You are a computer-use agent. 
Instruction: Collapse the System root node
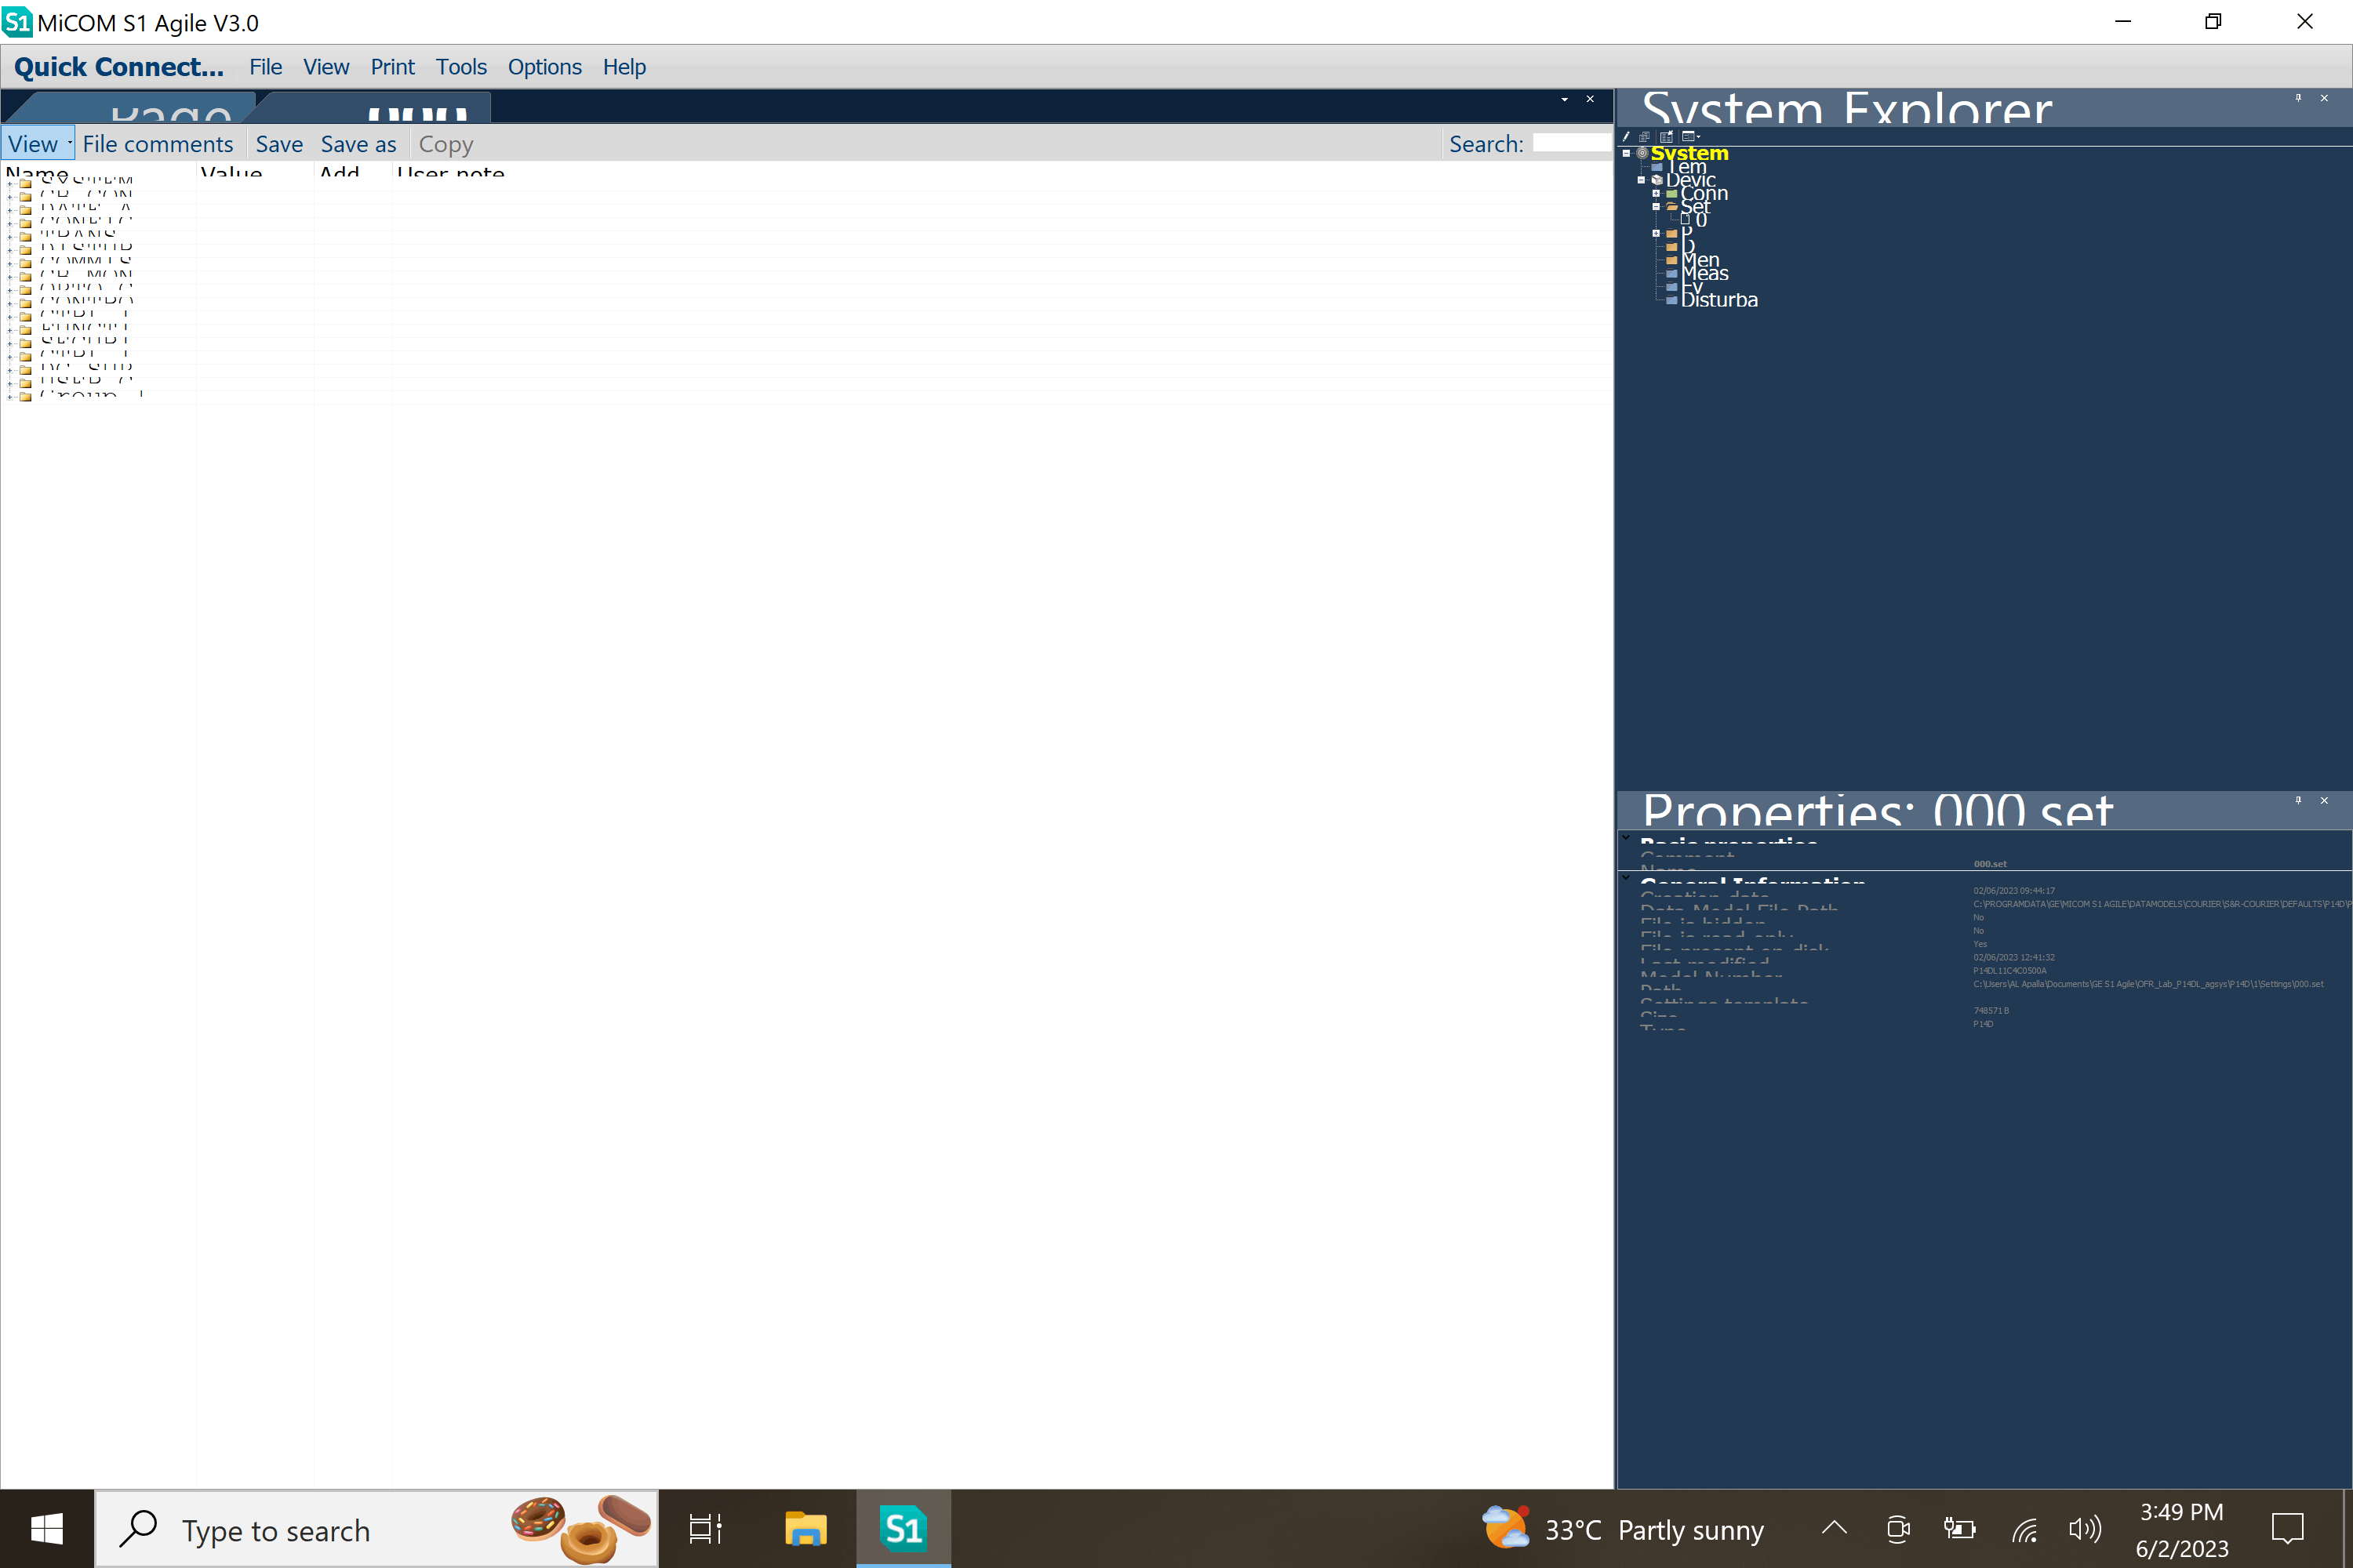1627,153
